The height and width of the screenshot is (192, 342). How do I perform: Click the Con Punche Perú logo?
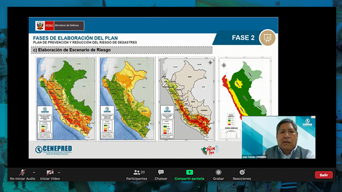tap(209, 150)
